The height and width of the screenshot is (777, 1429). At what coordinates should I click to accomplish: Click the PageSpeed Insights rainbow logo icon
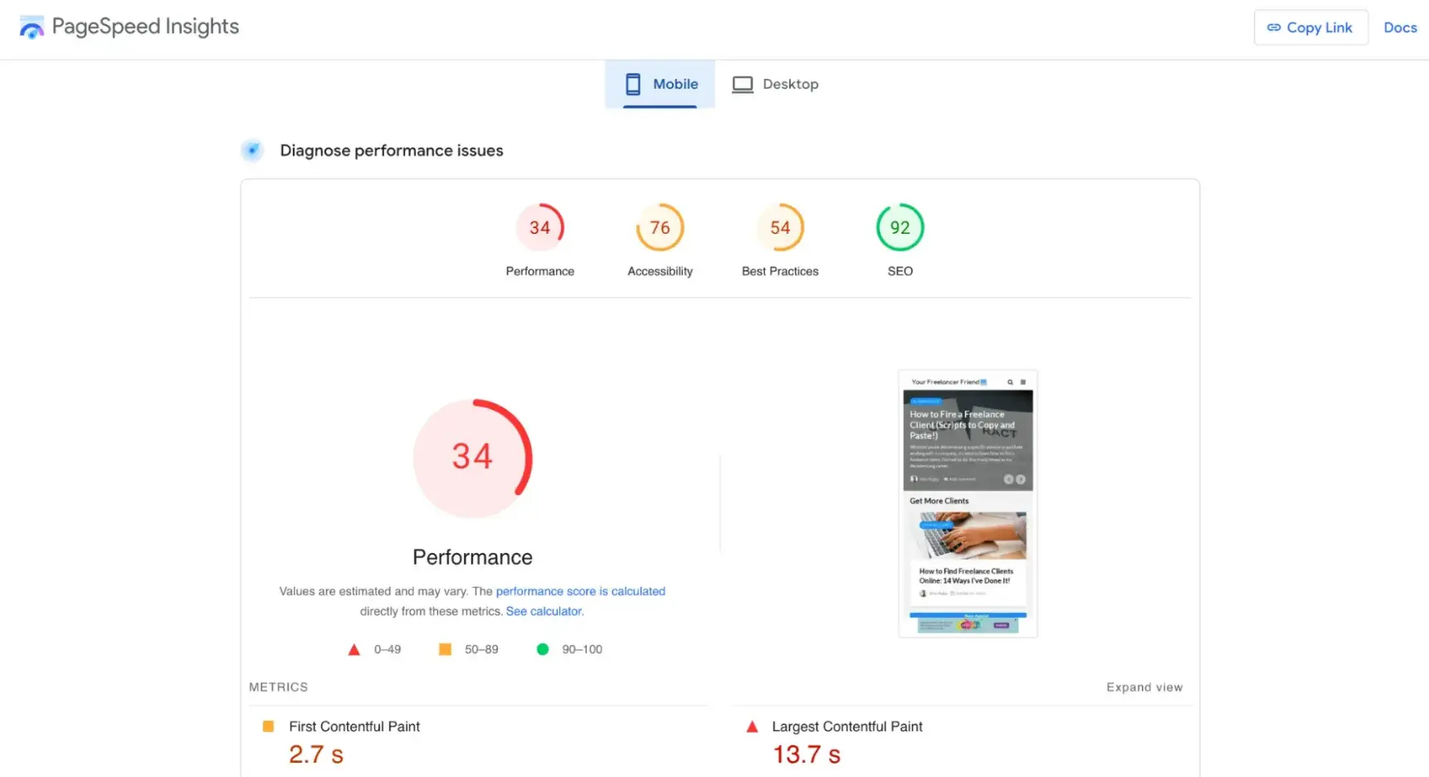pos(32,27)
